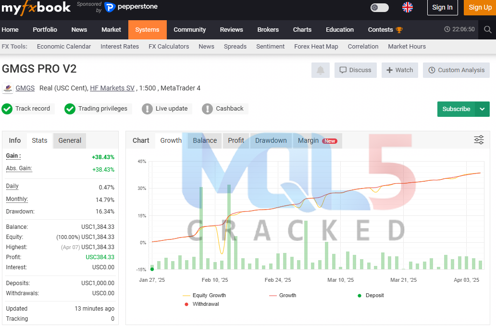Click the Sign Up button
Viewport: 496px width, 326px height.
480,8
